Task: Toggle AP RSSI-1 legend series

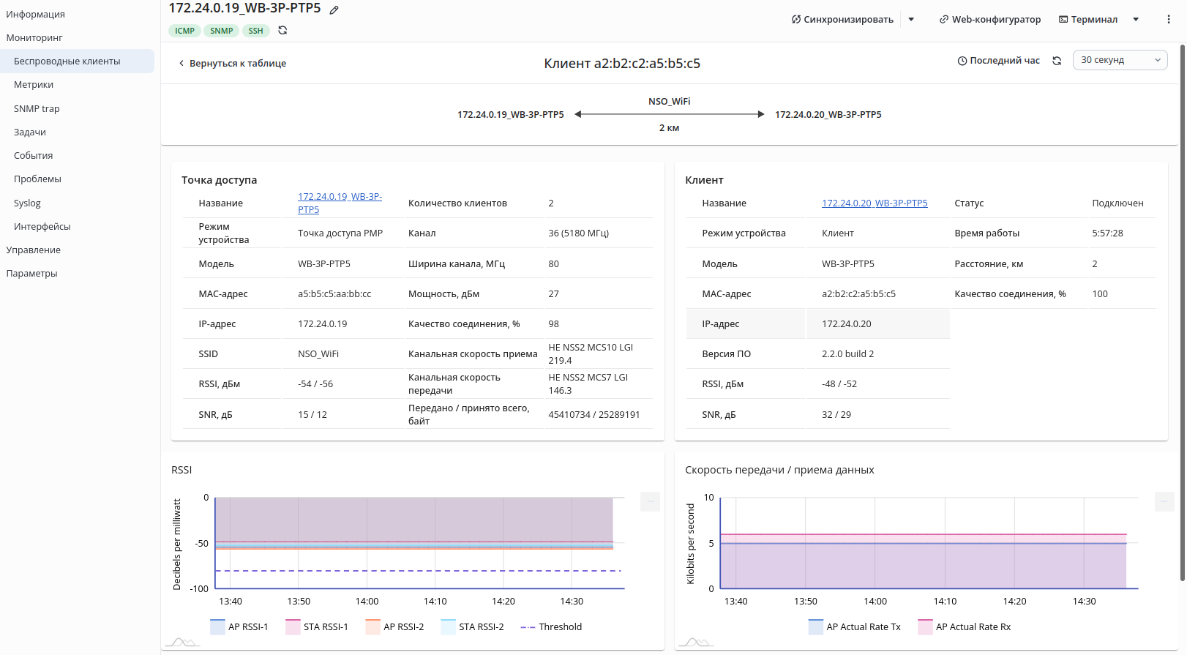Action: click(239, 627)
